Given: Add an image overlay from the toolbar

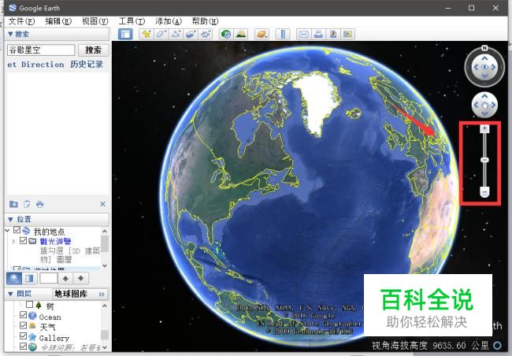Looking at the screenshot, I should point(191,34).
